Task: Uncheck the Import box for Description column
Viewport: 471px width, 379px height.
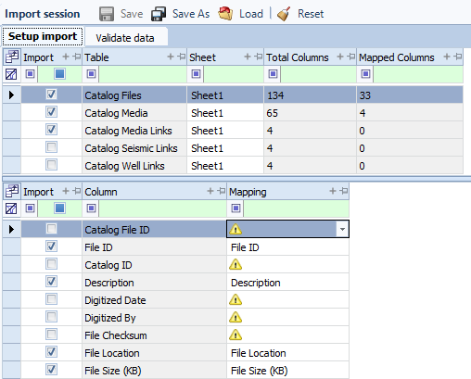Action: tap(51, 282)
